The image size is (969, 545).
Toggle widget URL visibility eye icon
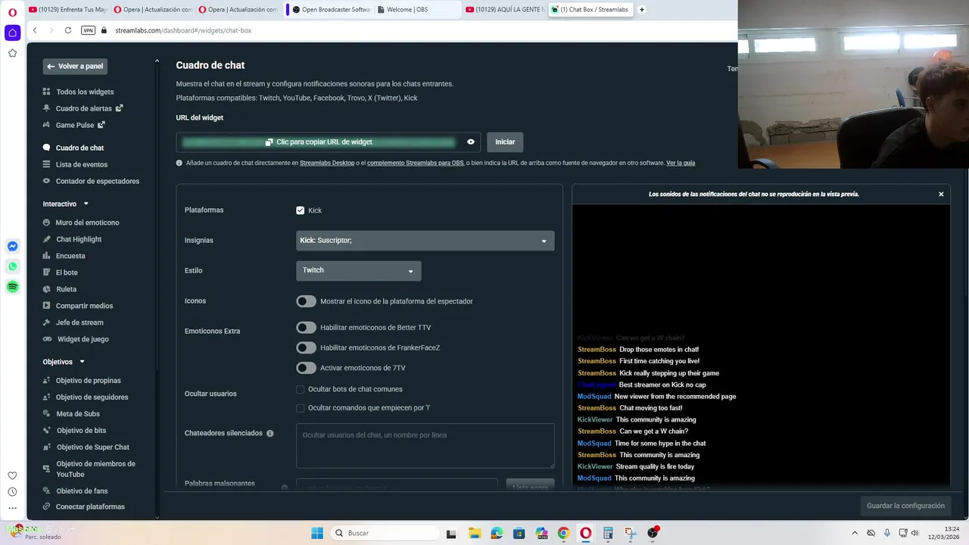[471, 142]
